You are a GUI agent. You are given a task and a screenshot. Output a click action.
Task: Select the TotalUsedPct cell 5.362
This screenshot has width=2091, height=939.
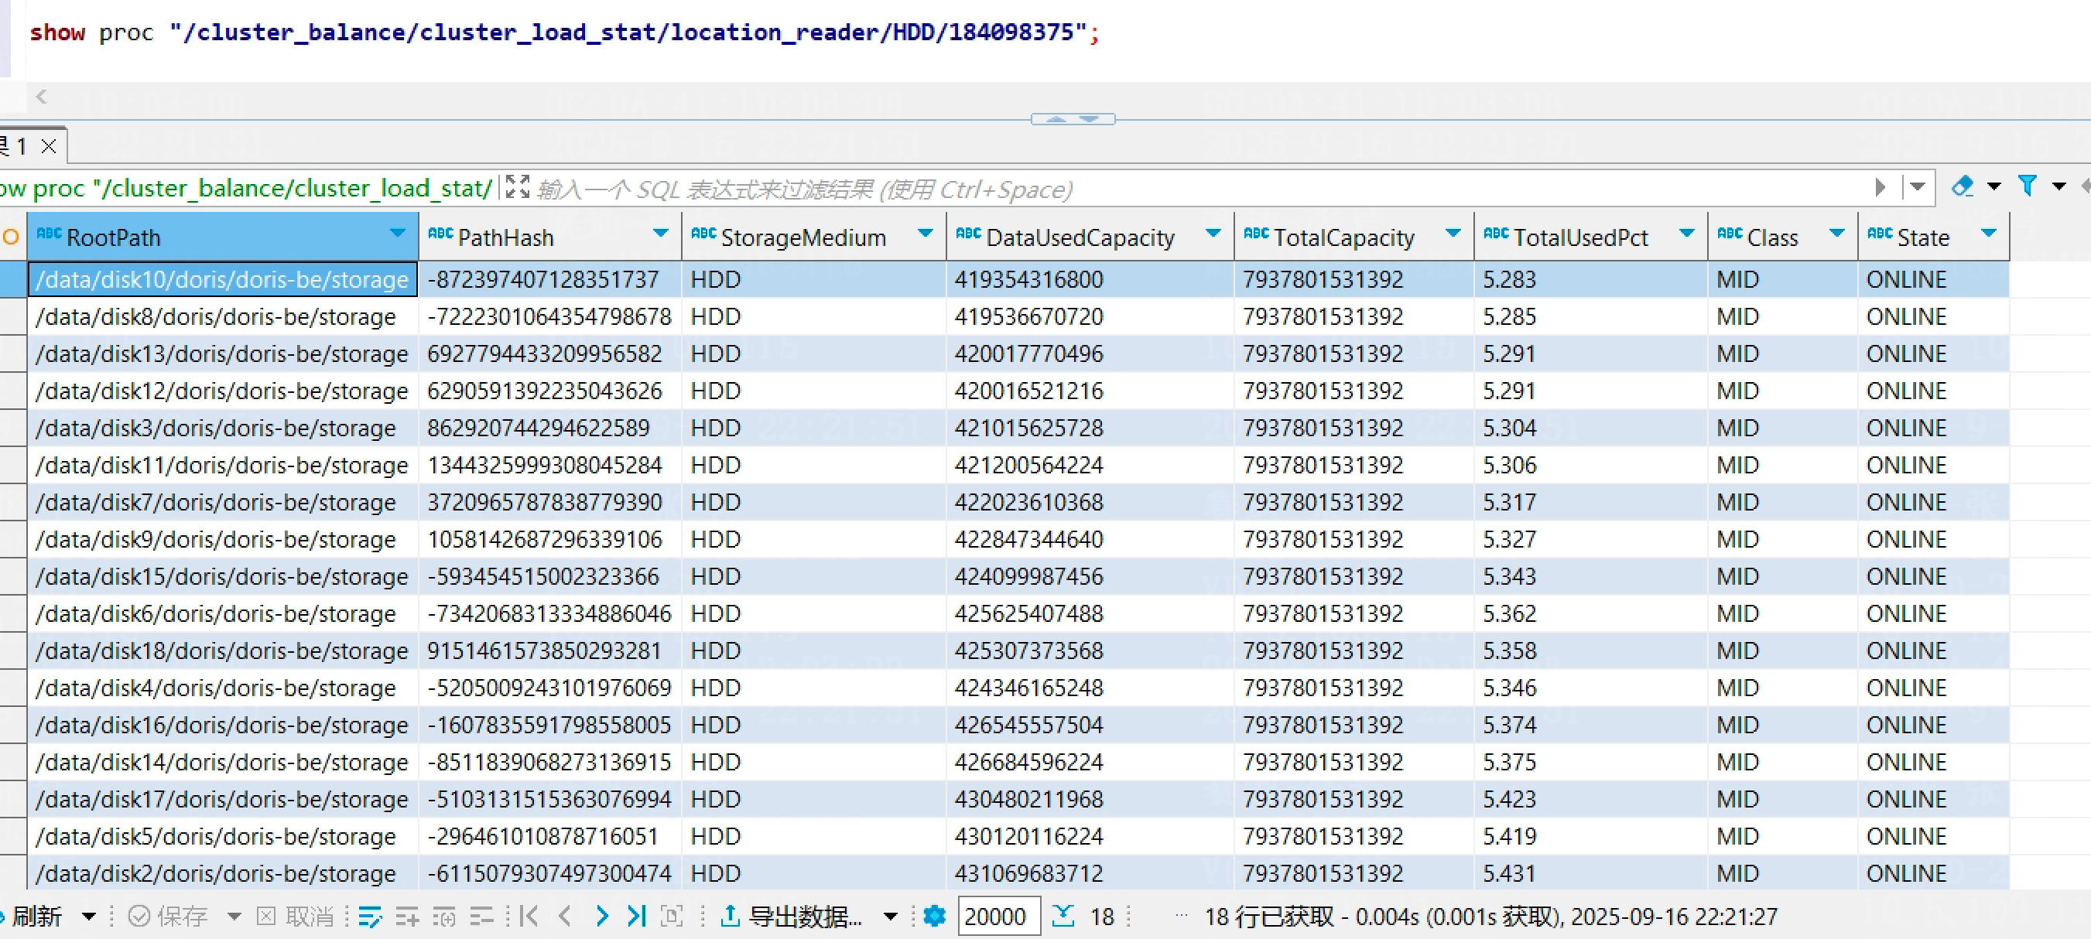click(1590, 613)
